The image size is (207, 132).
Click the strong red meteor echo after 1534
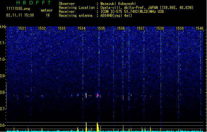pyautogui.click(x=86, y=95)
